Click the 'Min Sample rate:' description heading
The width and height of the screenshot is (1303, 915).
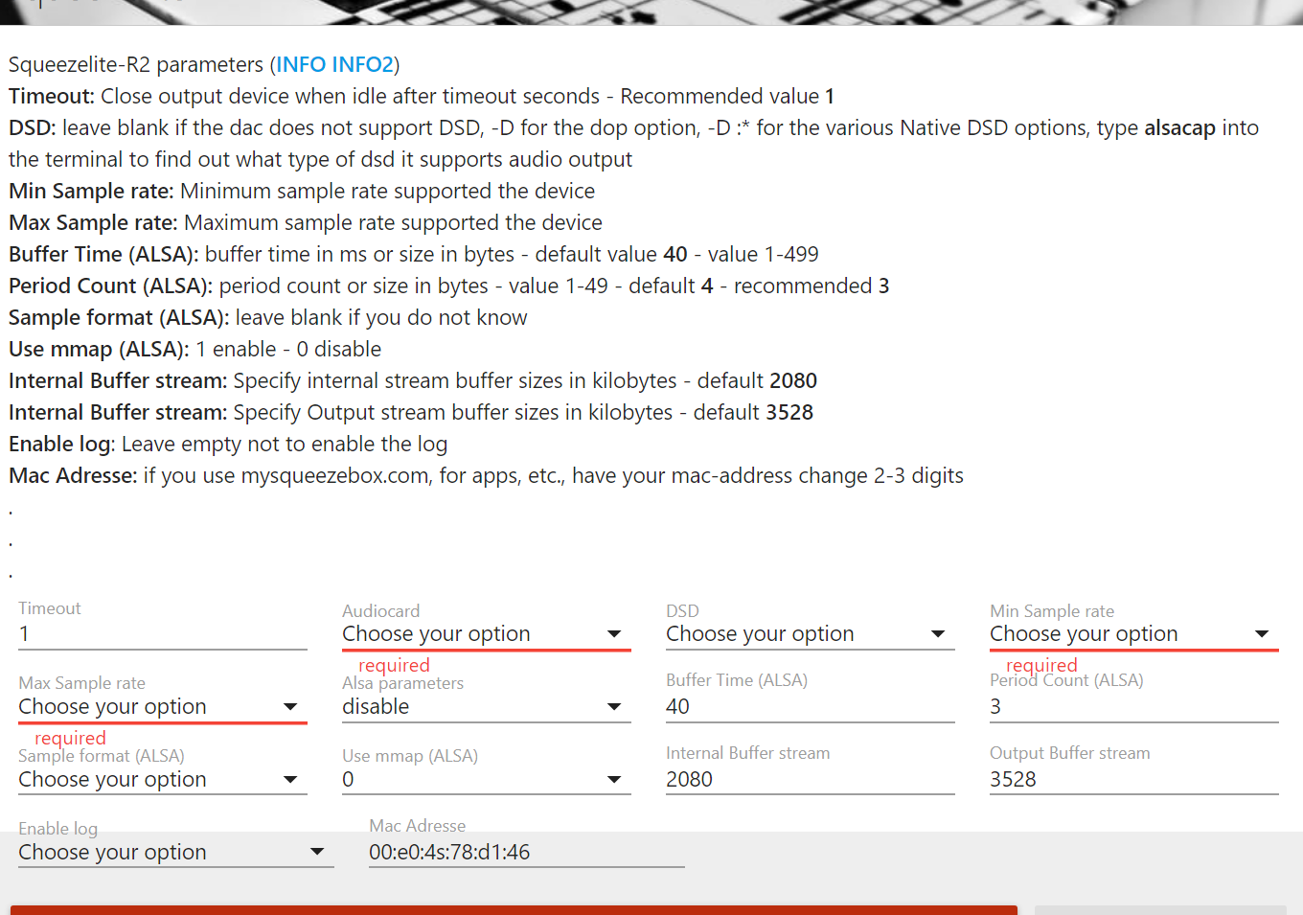(92, 191)
